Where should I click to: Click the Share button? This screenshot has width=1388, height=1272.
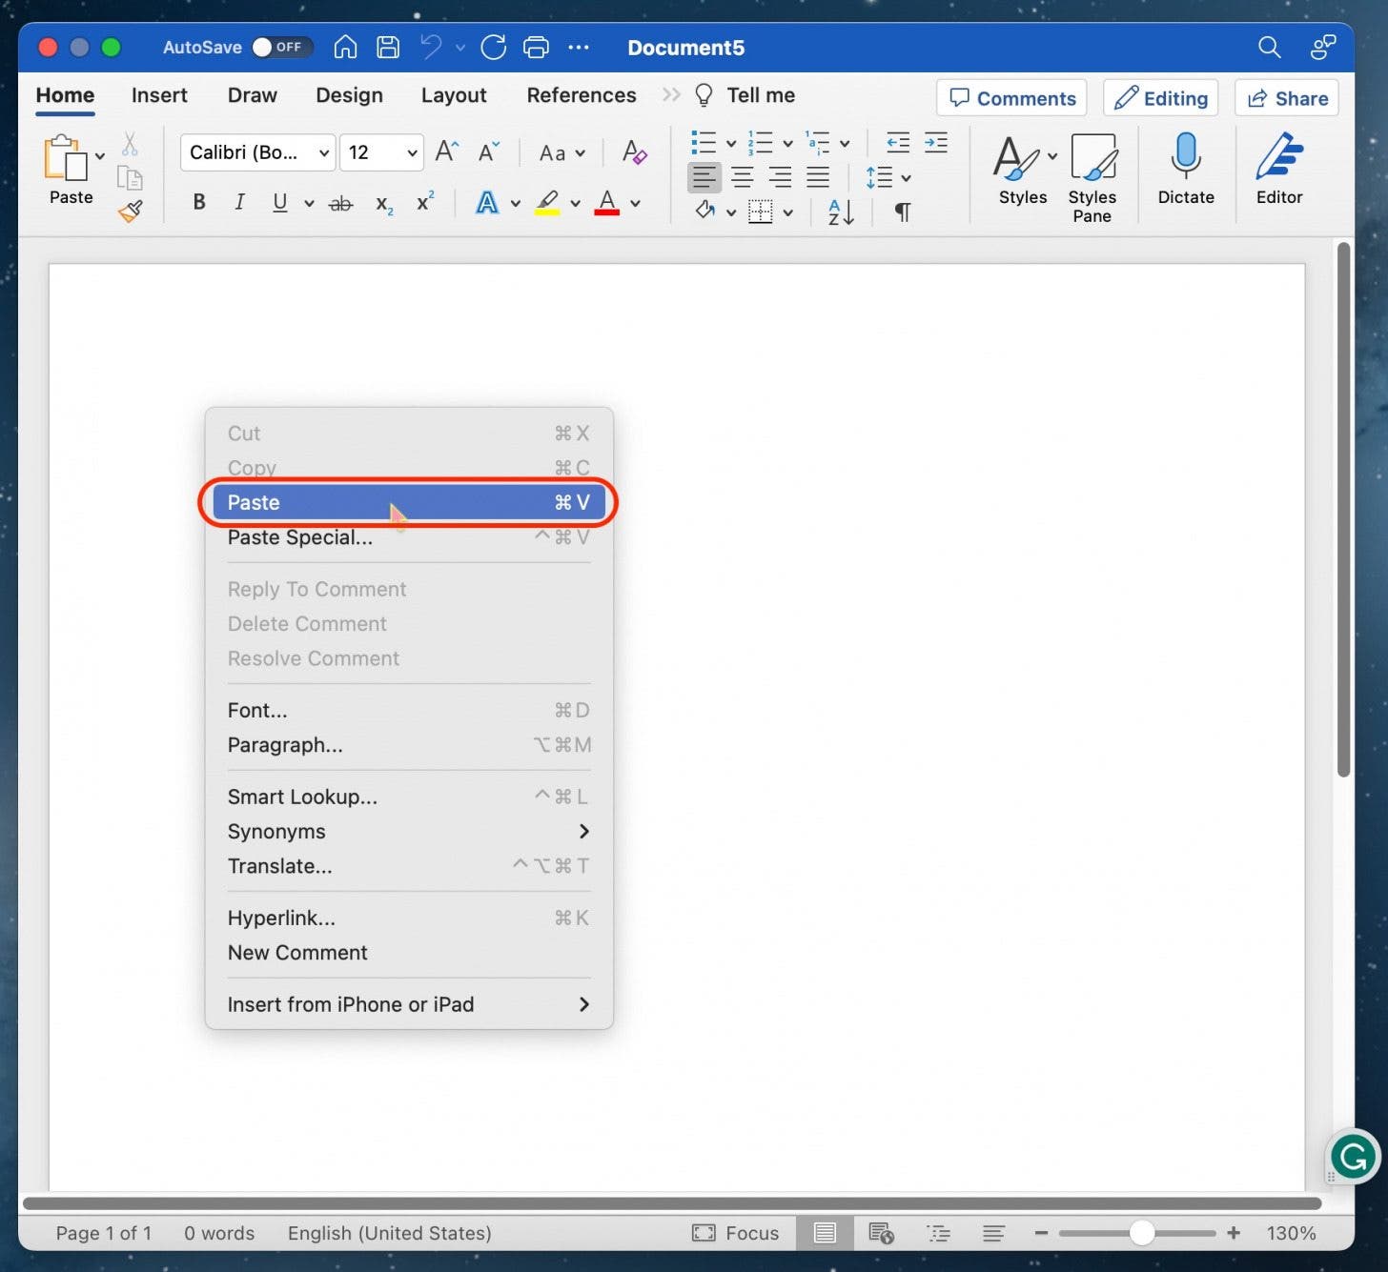[1287, 98]
